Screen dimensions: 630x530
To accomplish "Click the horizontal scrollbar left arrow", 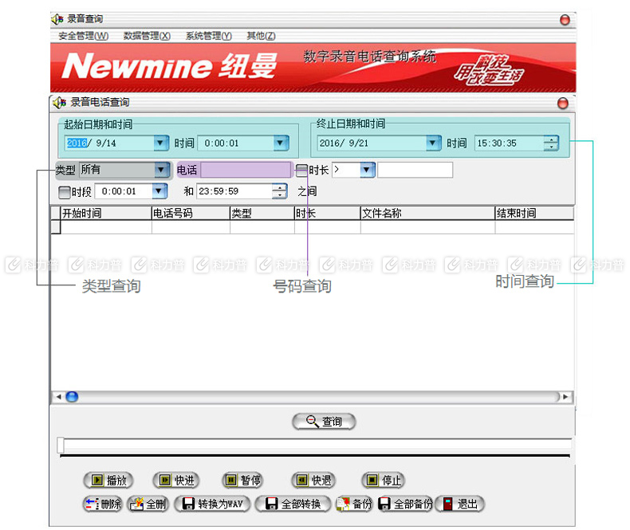I will click(59, 397).
